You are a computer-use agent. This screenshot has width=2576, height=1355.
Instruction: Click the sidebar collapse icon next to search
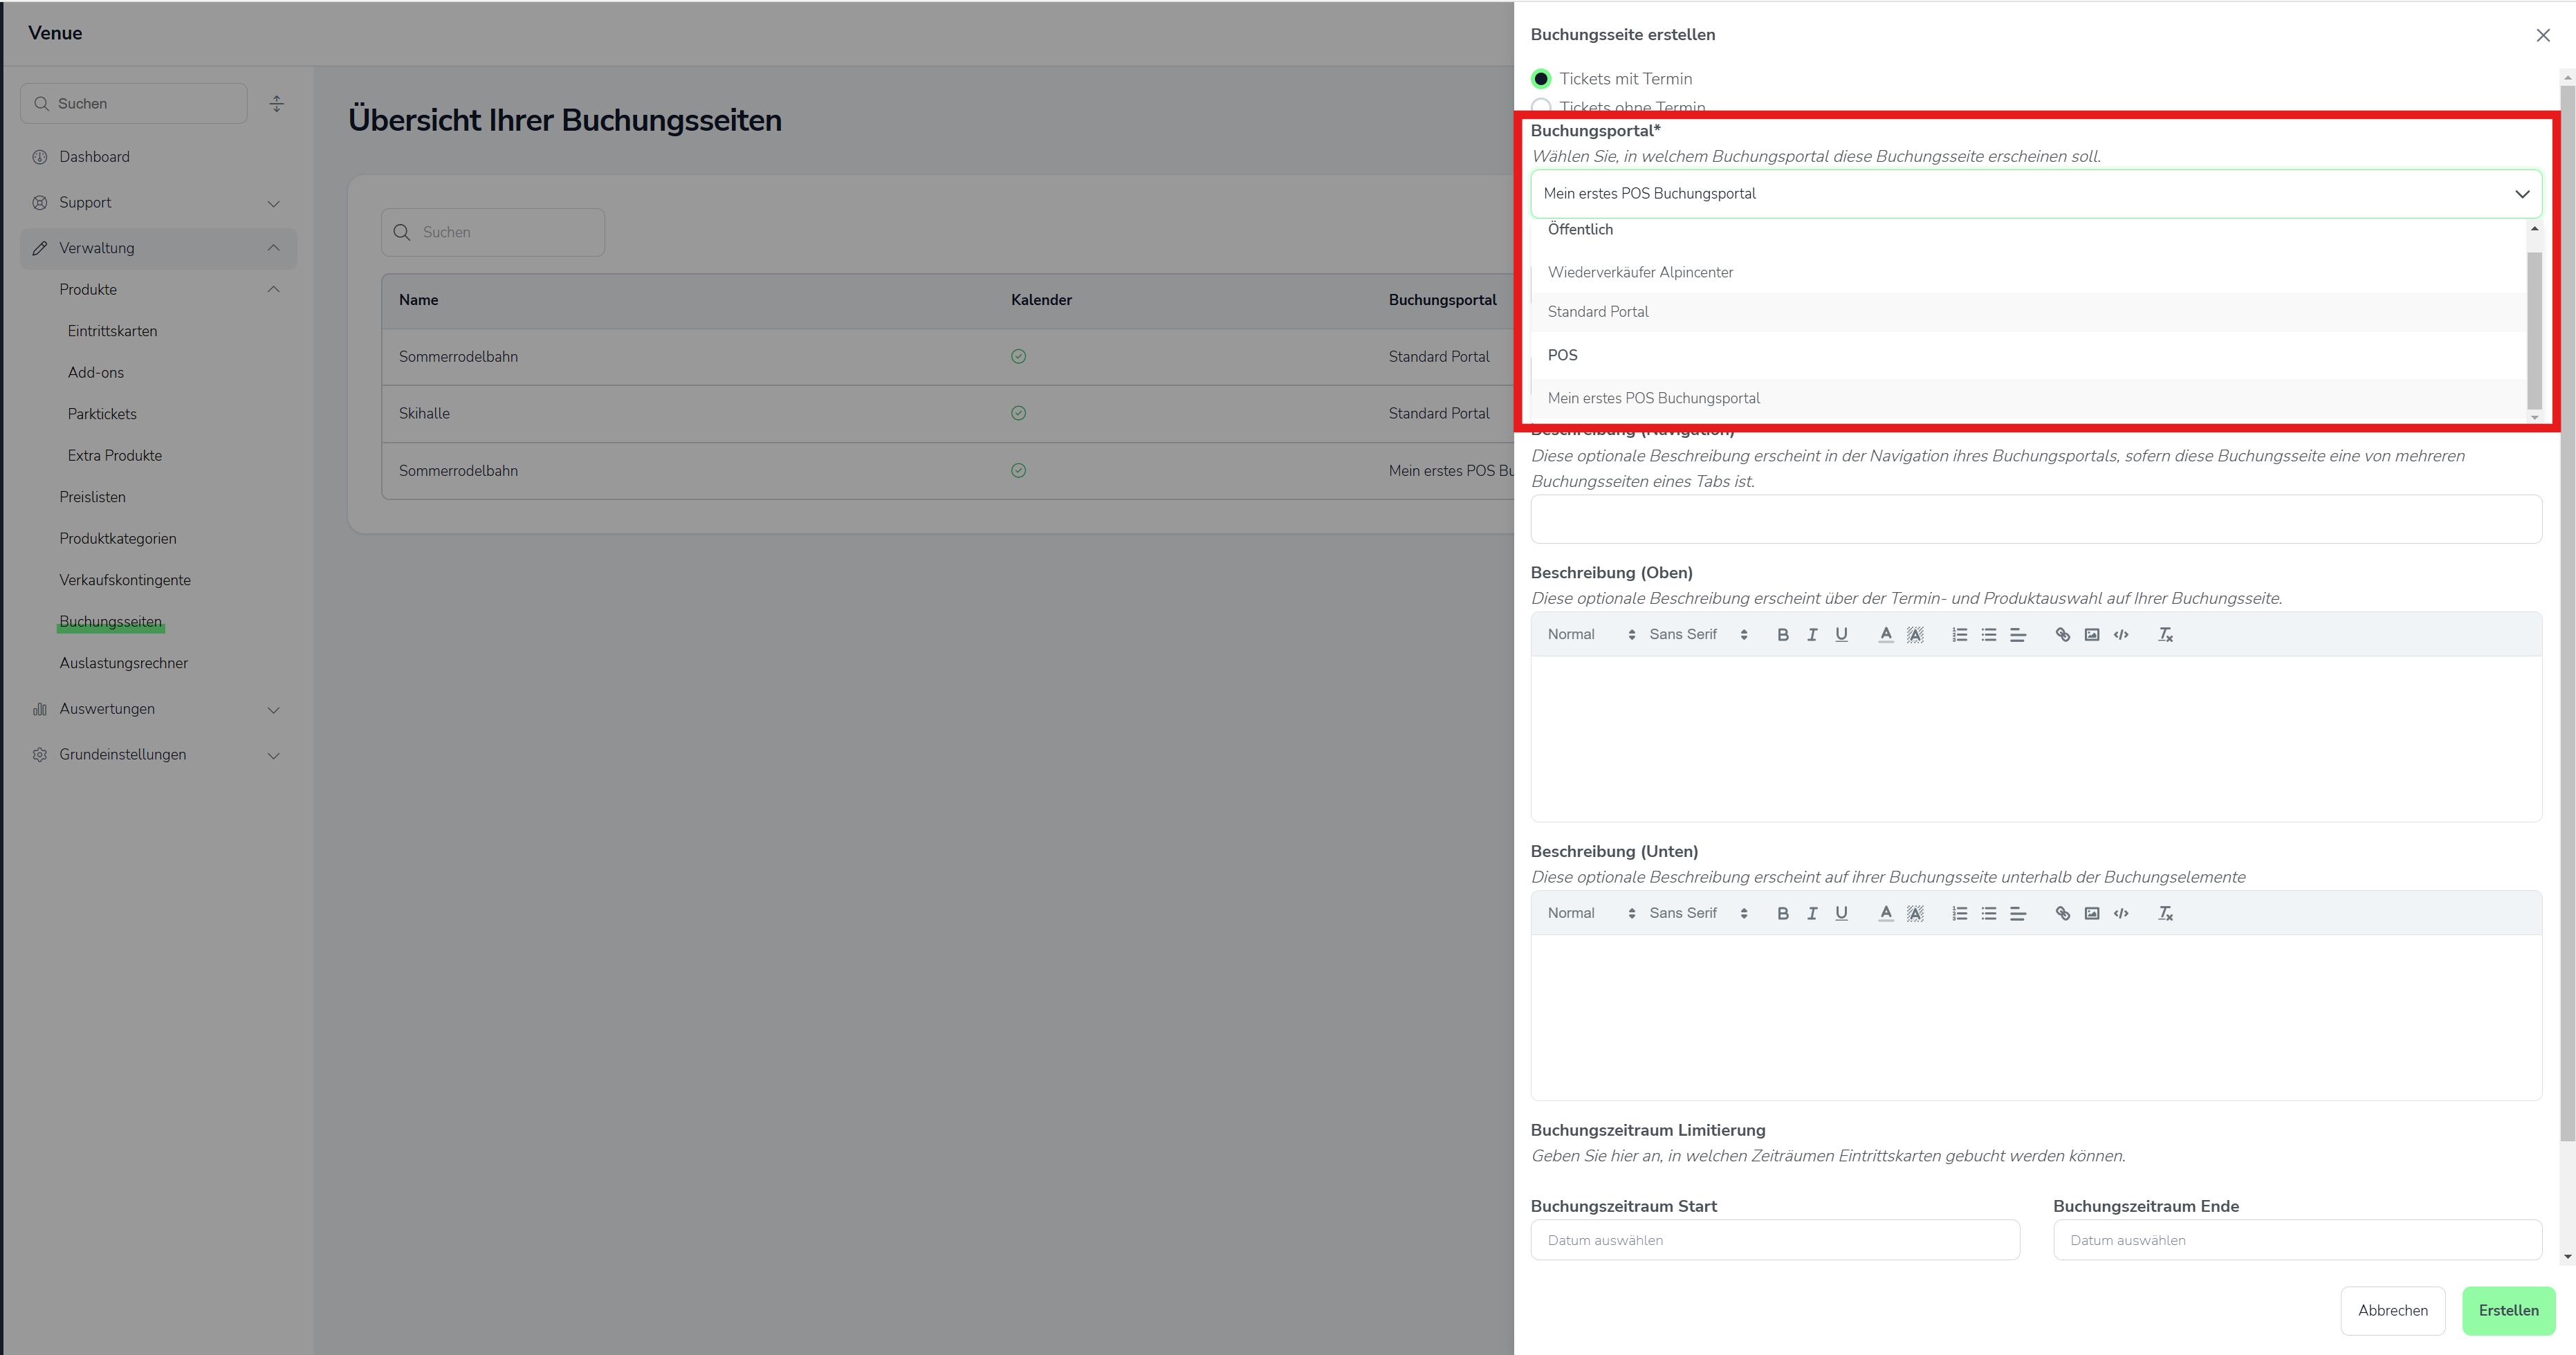coord(277,104)
